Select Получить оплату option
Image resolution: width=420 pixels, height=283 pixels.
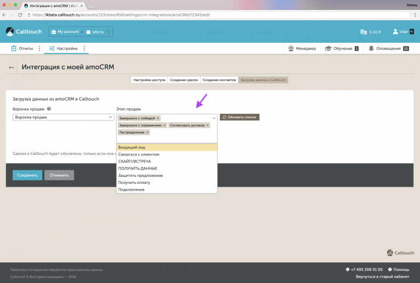point(167,182)
